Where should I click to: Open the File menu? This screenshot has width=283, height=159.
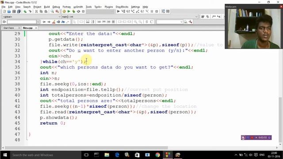point(4,7)
